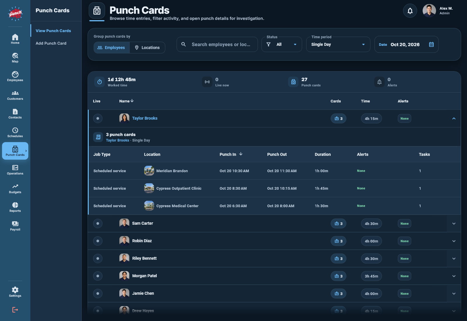Click Taylor Brooks link under 3 punch cards

117,140
